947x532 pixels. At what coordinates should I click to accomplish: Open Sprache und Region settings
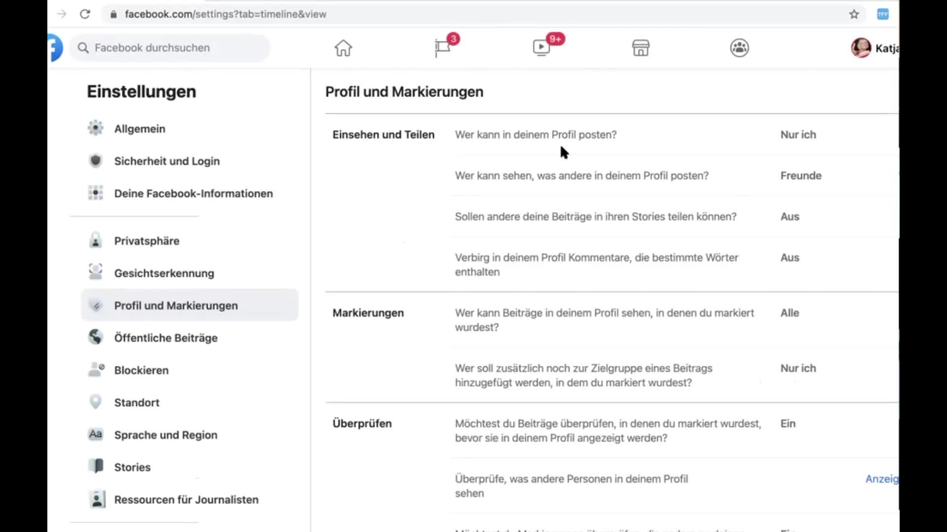pyautogui.click(x=165, y=435)
